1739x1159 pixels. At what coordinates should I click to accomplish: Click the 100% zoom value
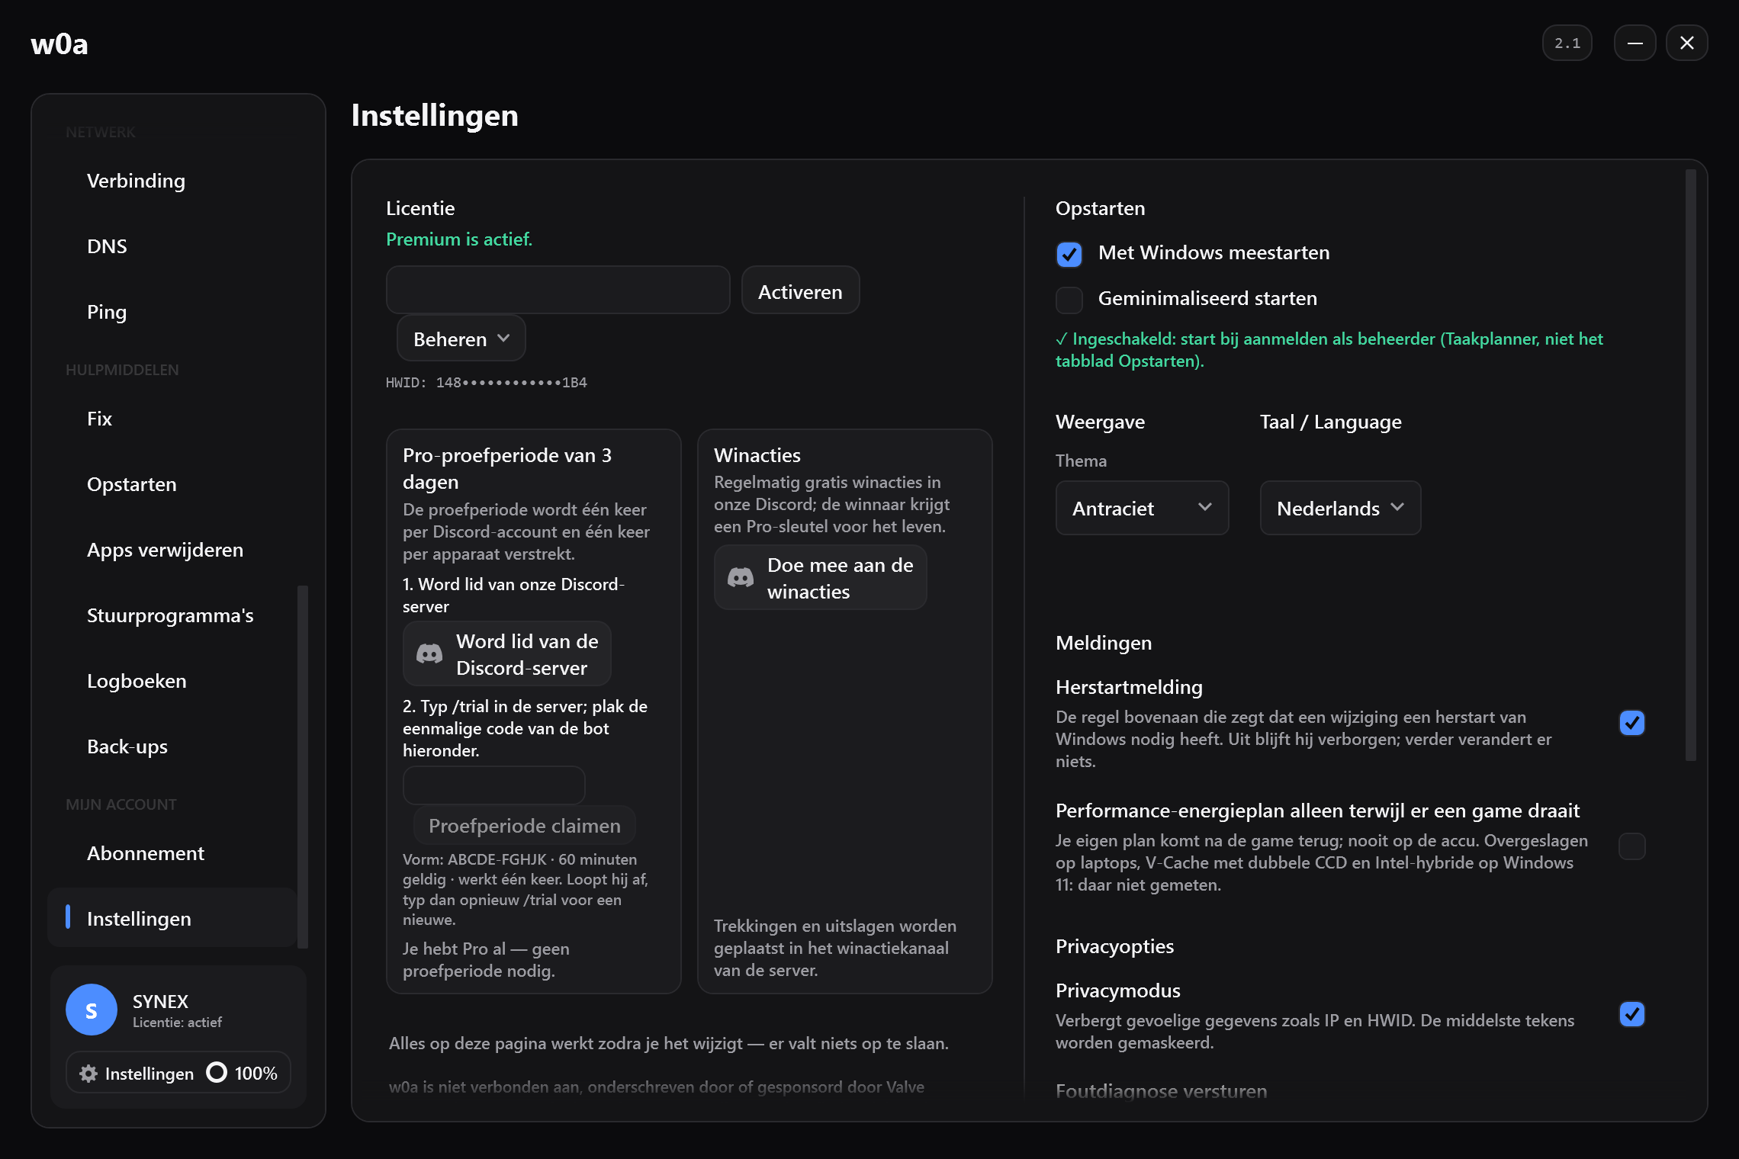[256, 1074]
